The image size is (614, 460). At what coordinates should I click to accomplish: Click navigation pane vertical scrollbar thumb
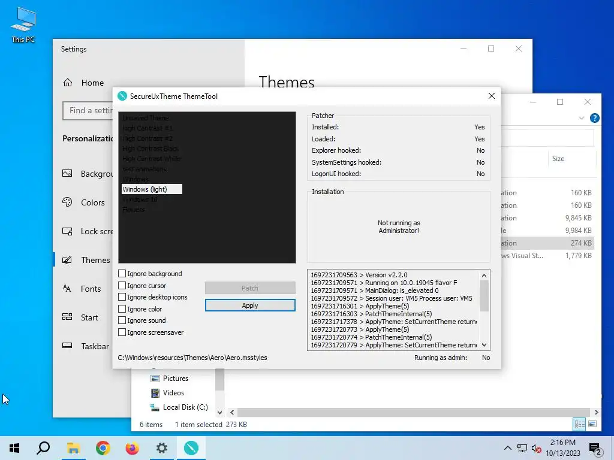click(219, 379)
